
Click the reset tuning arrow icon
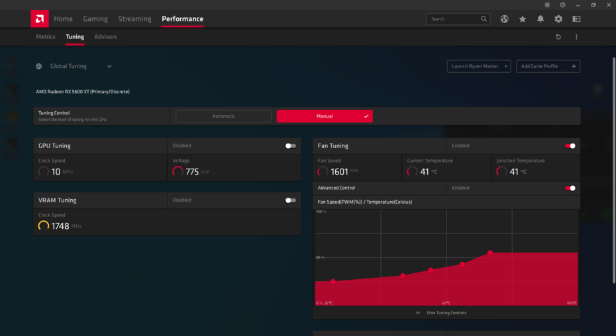pyautogui.click(x=558, y=37)
